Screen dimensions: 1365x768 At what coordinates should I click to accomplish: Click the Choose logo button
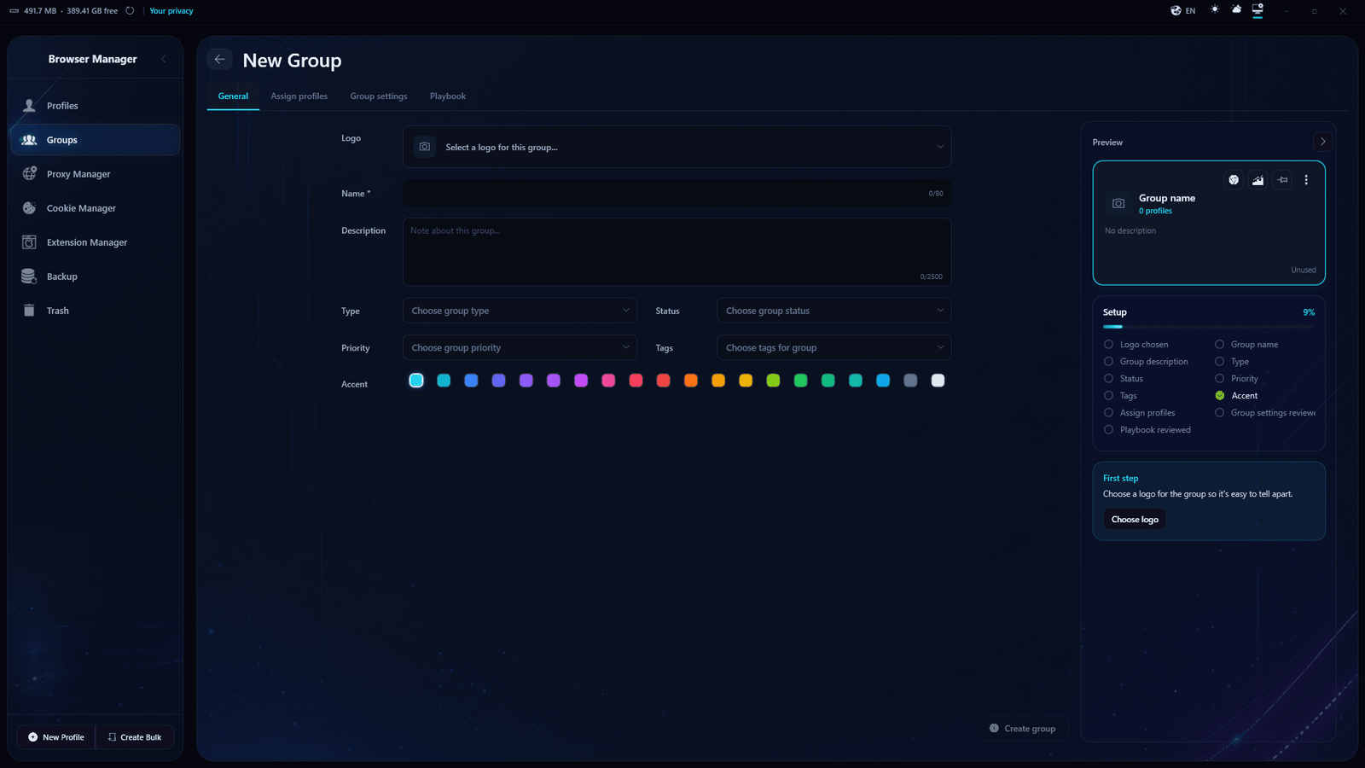point(1135,520)
